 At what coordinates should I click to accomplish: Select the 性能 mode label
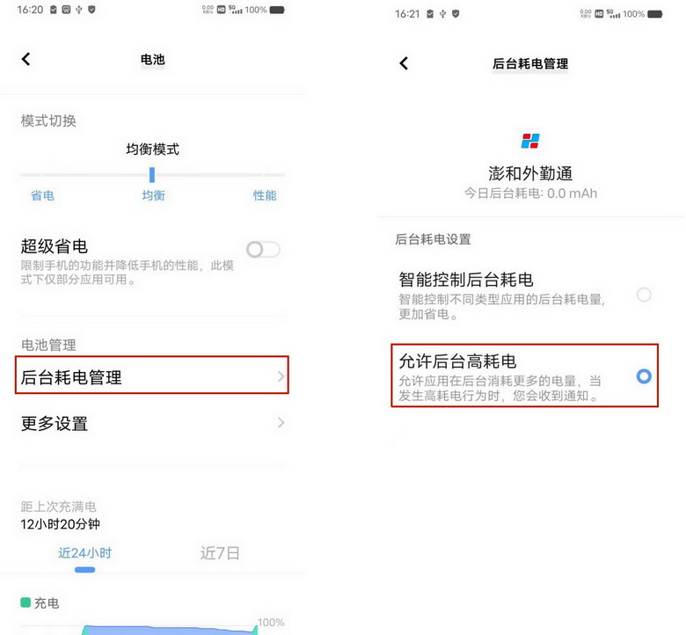click(265, 195)
